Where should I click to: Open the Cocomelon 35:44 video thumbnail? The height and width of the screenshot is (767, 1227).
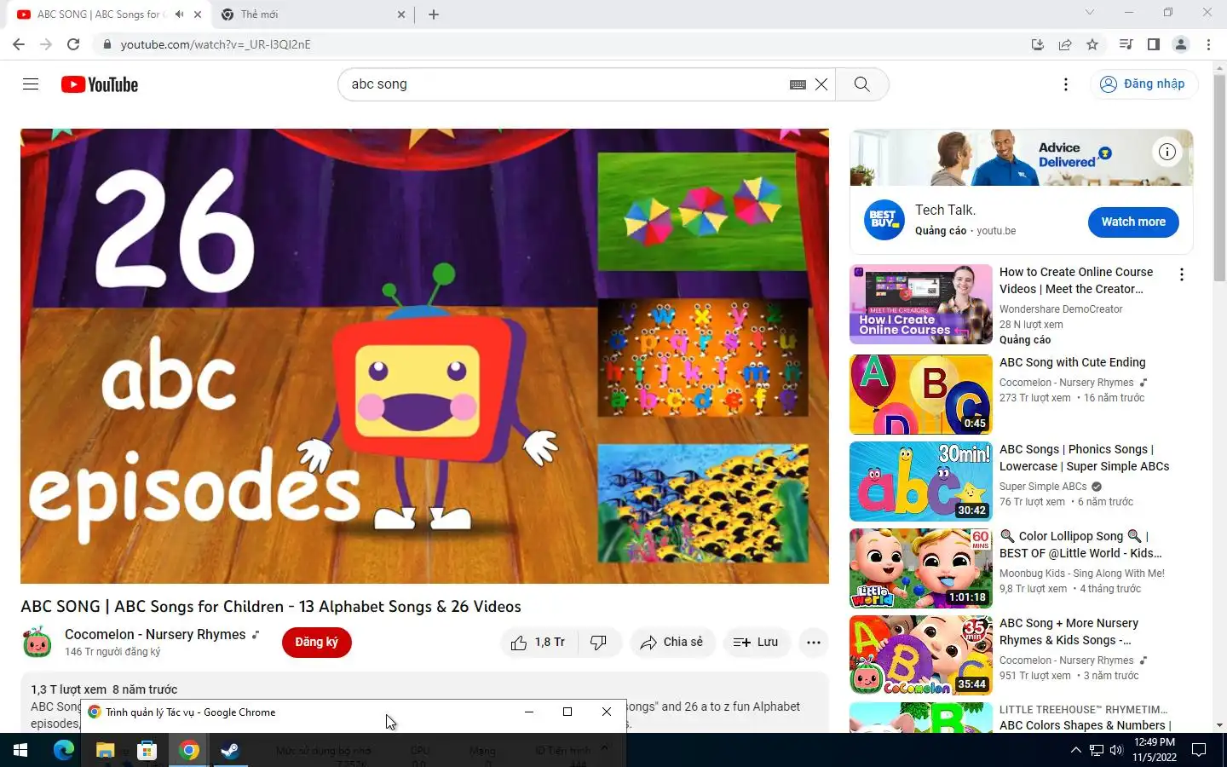pos(921,655)
